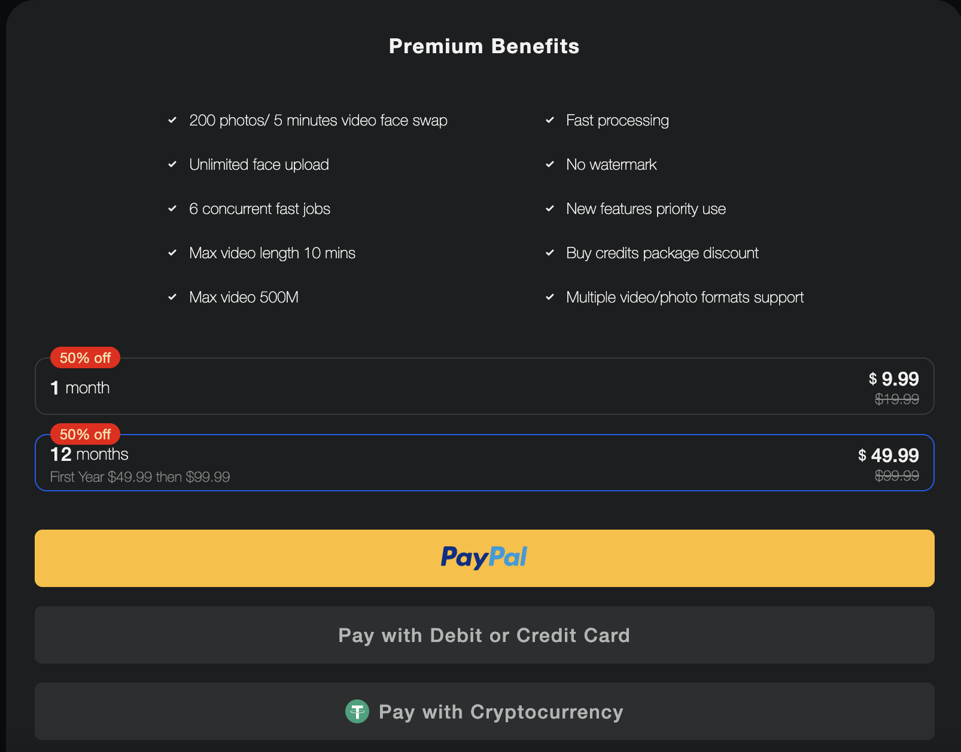The height and width of the screenshot is (752, 961).
Task: Click the checkmark beside Unlimited face upload
Action: [172, 164]
